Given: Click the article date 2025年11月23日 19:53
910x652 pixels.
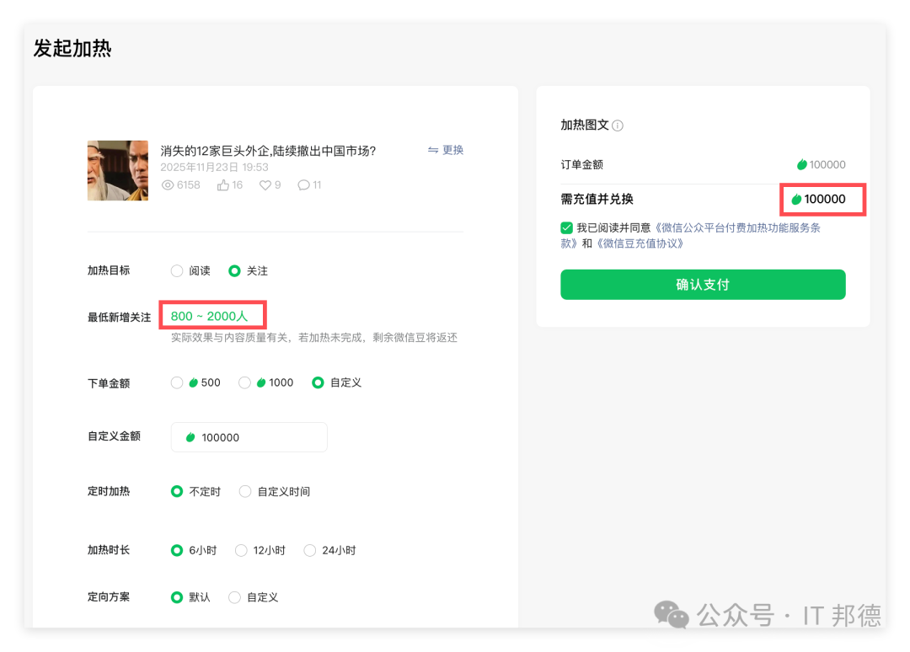Looking at the screenshot, I should coord(214,168).
